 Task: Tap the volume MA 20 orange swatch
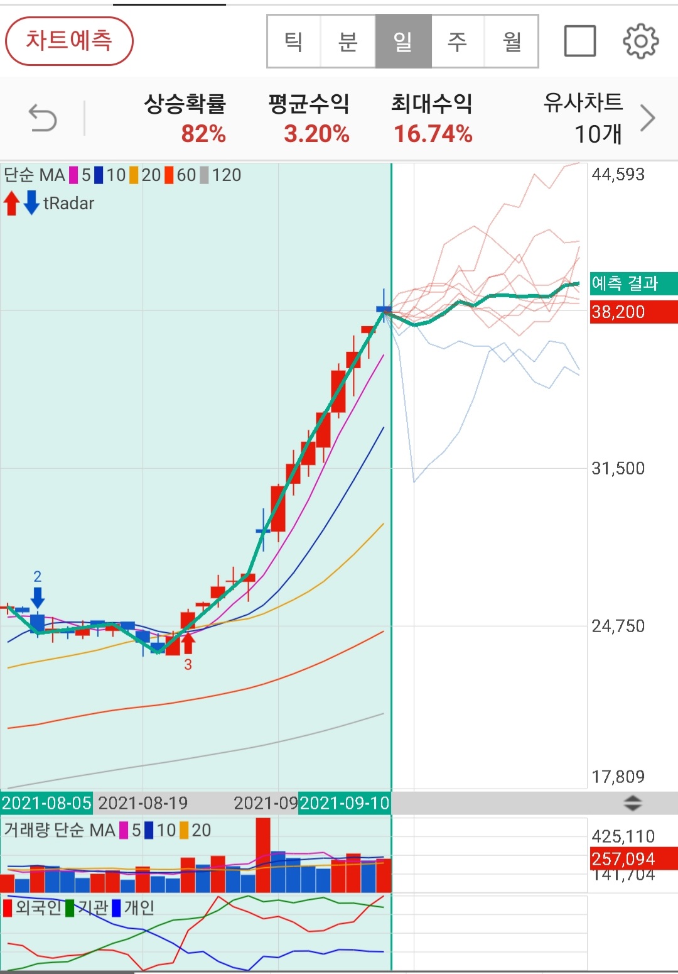pyautogui.click(x=184, y=830)
